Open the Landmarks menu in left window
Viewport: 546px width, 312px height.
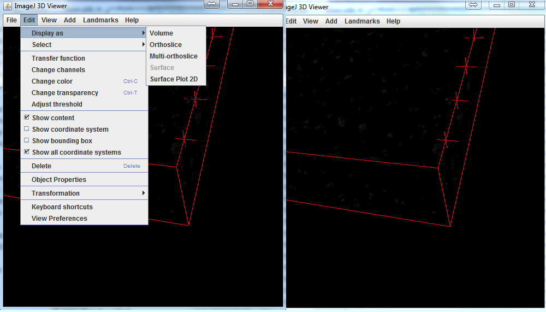tap(100, 20)
